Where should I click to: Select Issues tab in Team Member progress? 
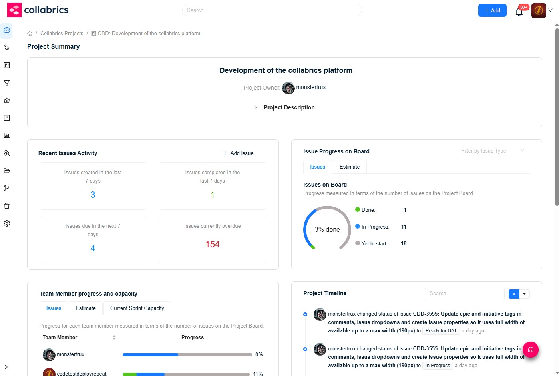tap(54, 308)
